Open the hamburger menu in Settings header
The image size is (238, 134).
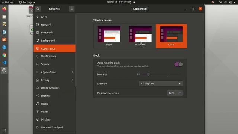point(71,9)
